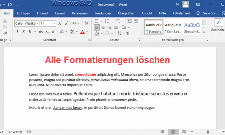Switch to the Überprüfen tab

(x=126, y=13)
